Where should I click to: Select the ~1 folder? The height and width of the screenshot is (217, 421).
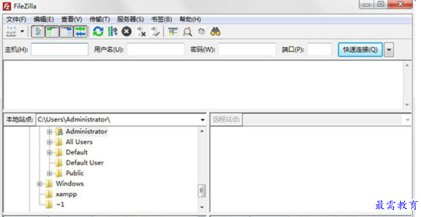click(60, 205)
